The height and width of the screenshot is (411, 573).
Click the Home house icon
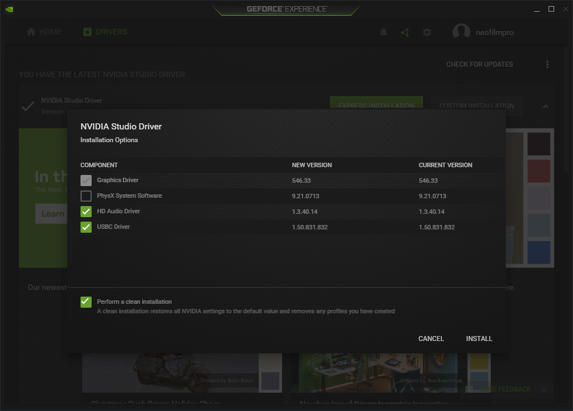31,32
